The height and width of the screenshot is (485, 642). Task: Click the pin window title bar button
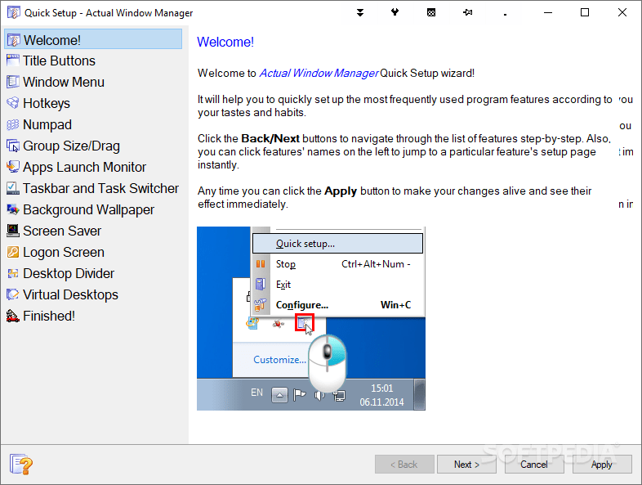pyautogui.click(x=467, y=13)
